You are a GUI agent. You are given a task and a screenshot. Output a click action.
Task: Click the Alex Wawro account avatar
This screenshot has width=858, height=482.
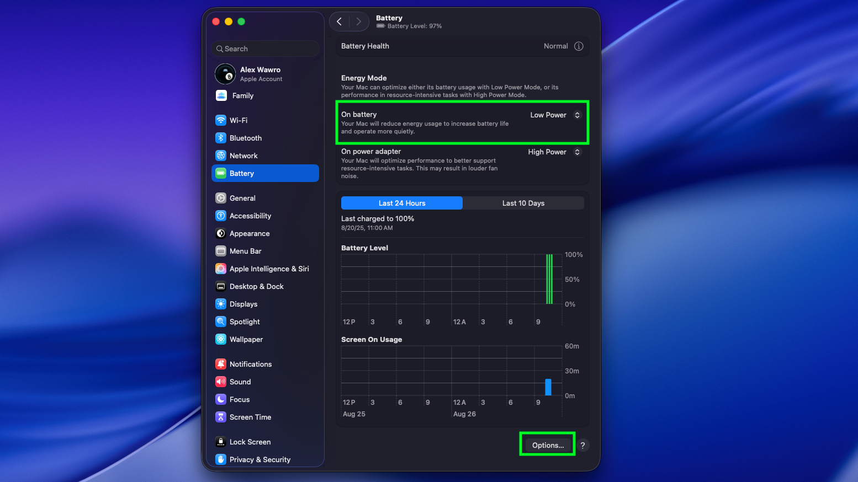(x=225, y=74)
